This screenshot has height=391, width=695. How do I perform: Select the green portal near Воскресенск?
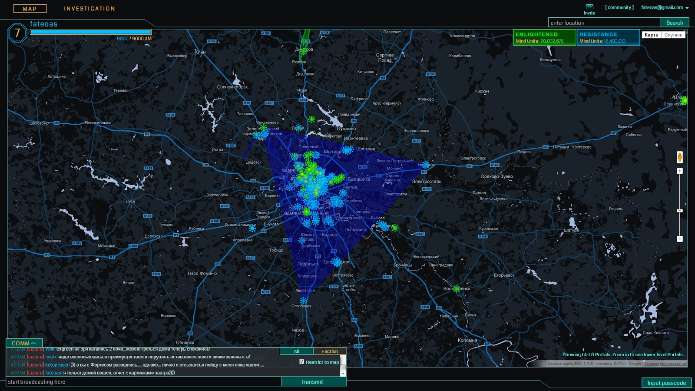point(457,288)
